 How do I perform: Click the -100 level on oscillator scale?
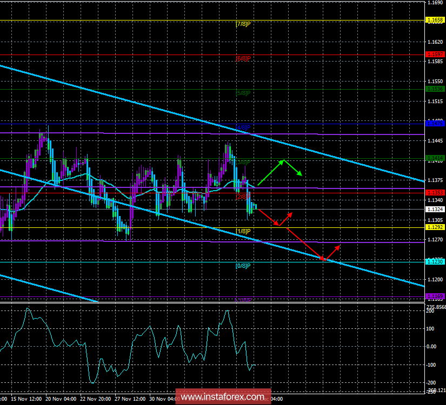point(430,364)
